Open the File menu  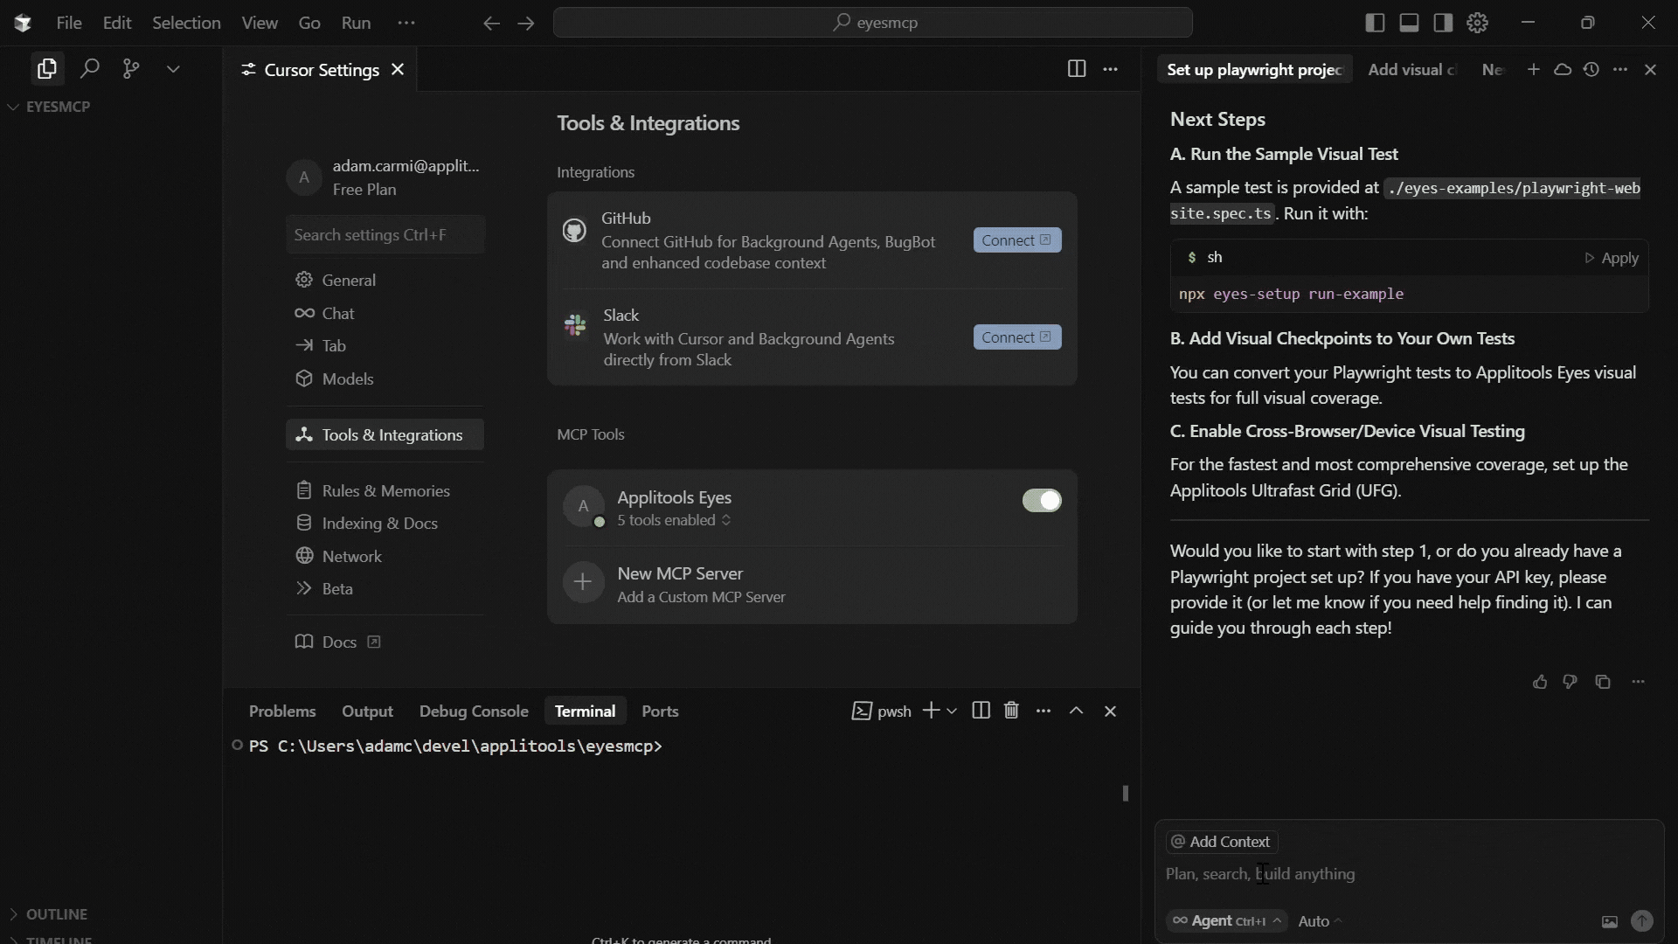click(69, 23)
